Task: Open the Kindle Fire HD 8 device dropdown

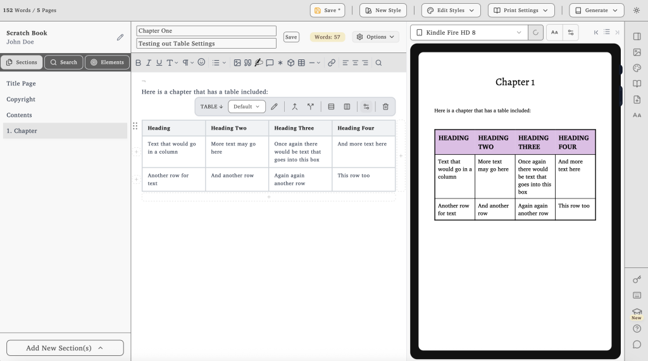Action: pos(468,32)
